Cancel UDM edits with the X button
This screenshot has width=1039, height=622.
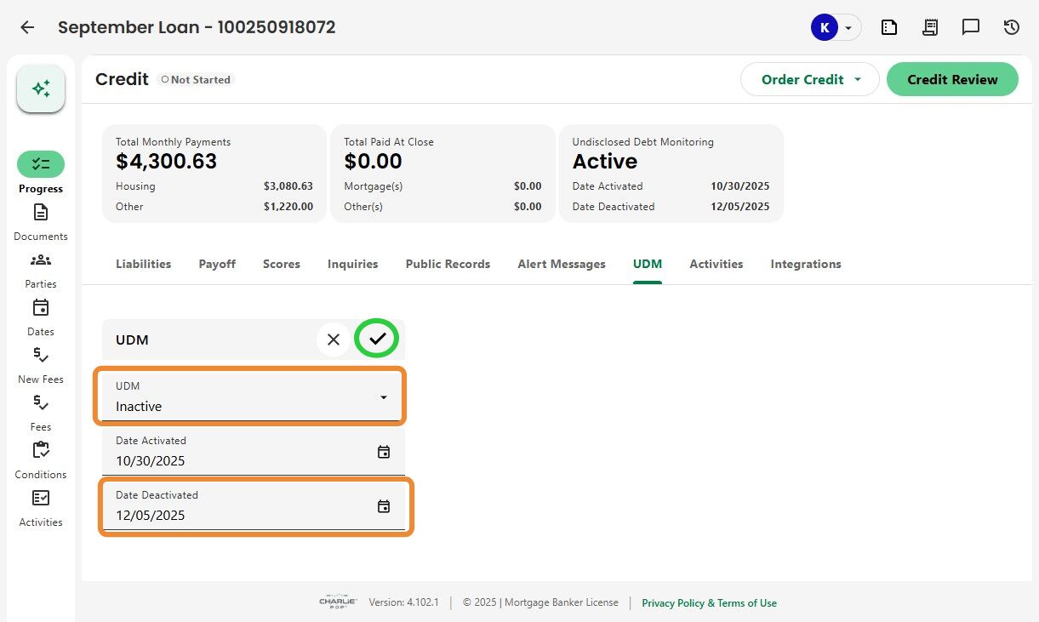(x=334, y=339)
